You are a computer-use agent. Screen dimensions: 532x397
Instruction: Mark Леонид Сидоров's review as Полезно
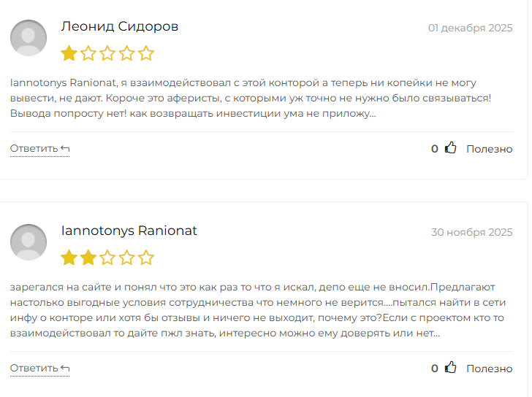coord(489,149)
